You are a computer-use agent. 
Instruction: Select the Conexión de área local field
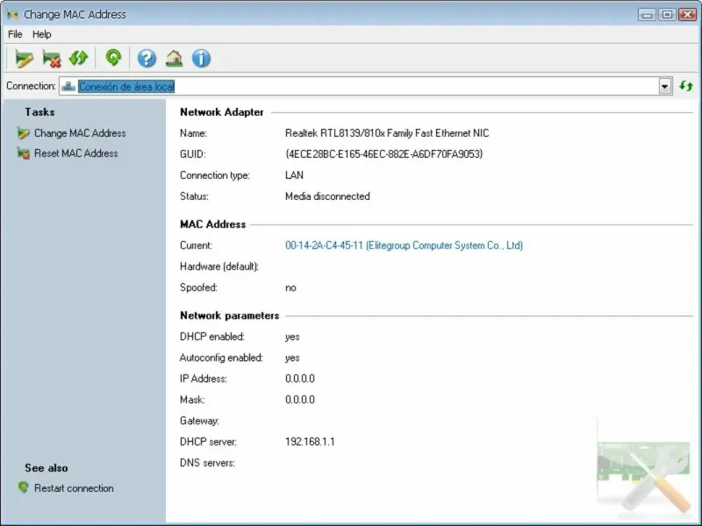365,86
